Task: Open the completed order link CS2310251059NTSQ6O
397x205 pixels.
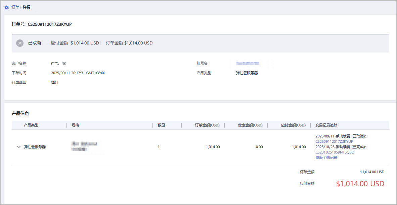Action: point(335,152)
